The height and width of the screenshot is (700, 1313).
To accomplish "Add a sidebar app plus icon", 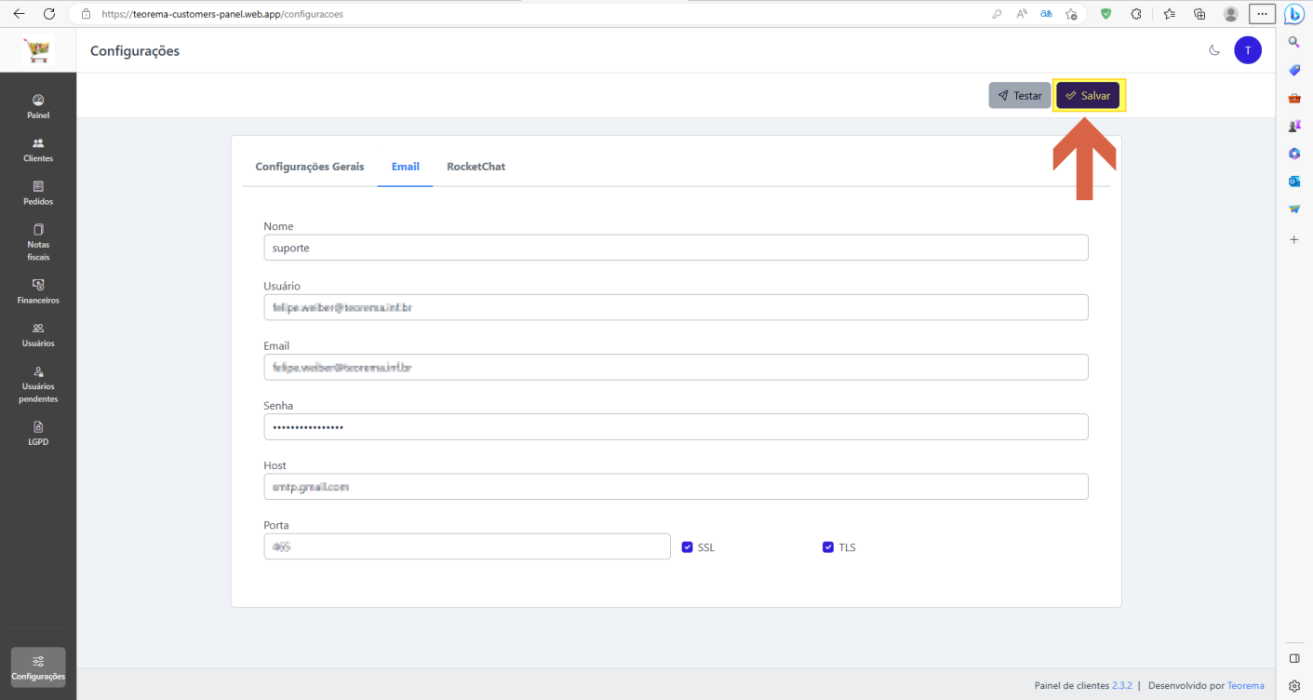I will (x=1293, y=239).
